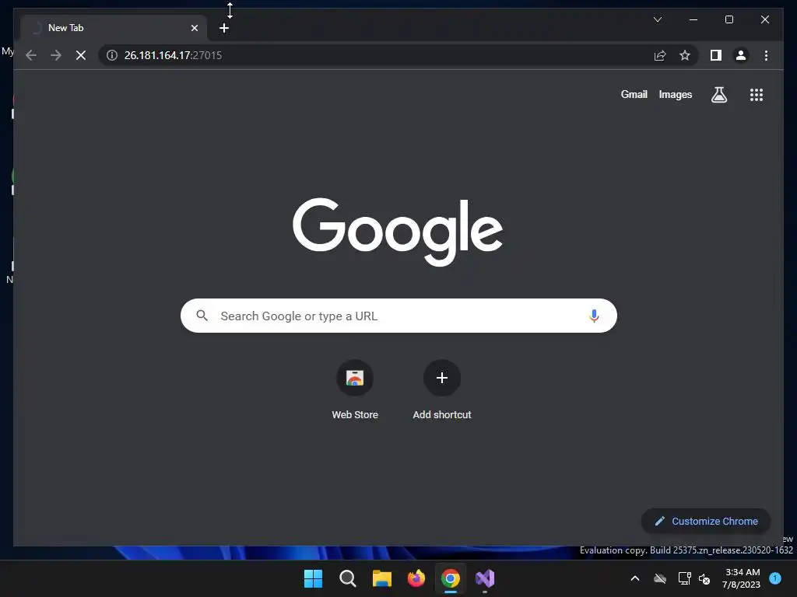
Task: Click Customize Chrome button
Action: 706,521
